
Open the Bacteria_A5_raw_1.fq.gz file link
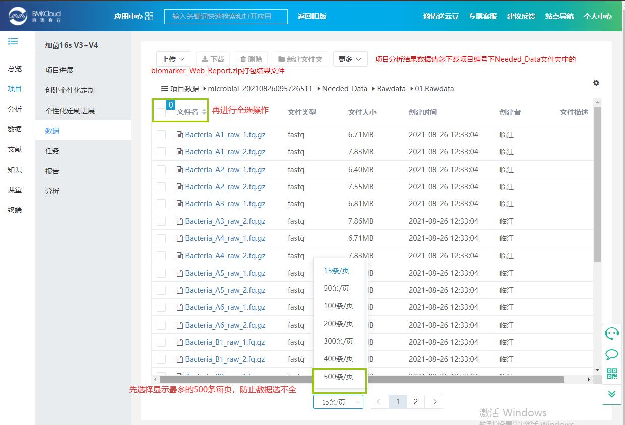pos(225,273)
